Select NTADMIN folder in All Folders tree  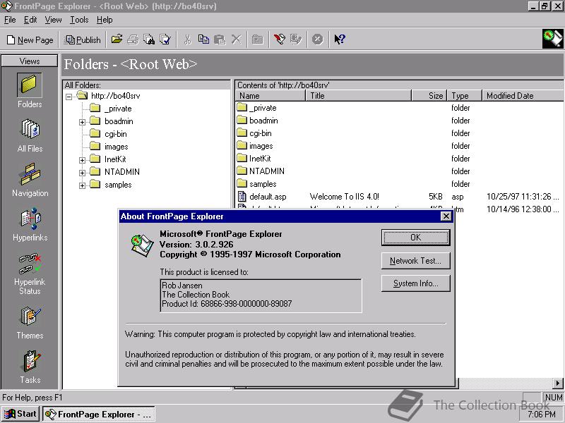click(121, 172)
